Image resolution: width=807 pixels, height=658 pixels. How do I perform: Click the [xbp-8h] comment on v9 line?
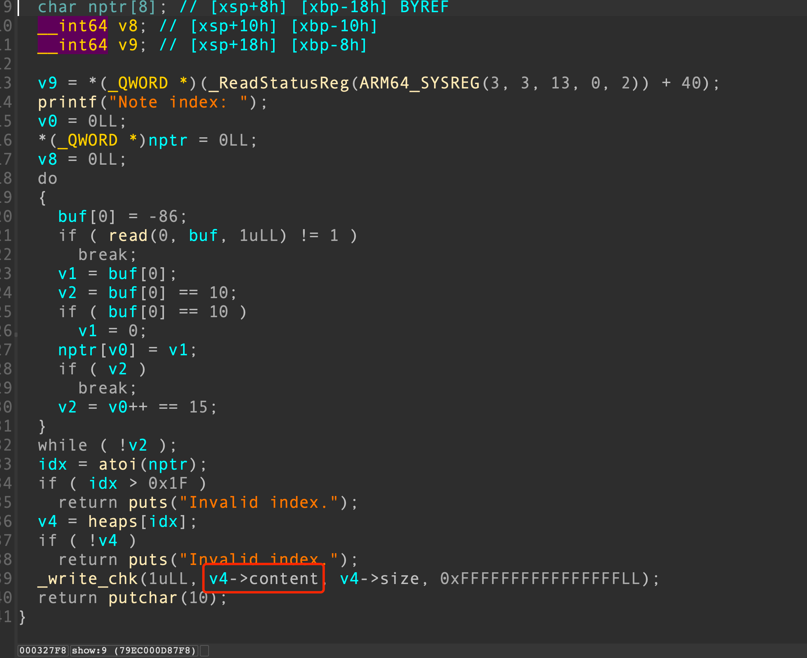329,45
